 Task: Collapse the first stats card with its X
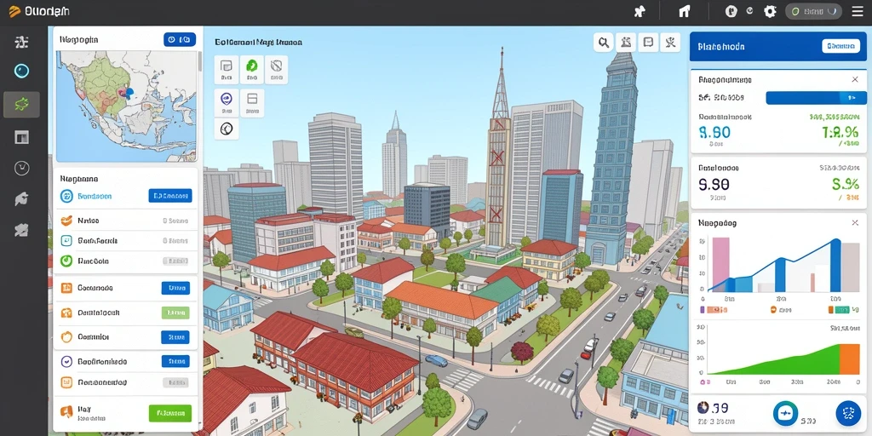[855, 79]
